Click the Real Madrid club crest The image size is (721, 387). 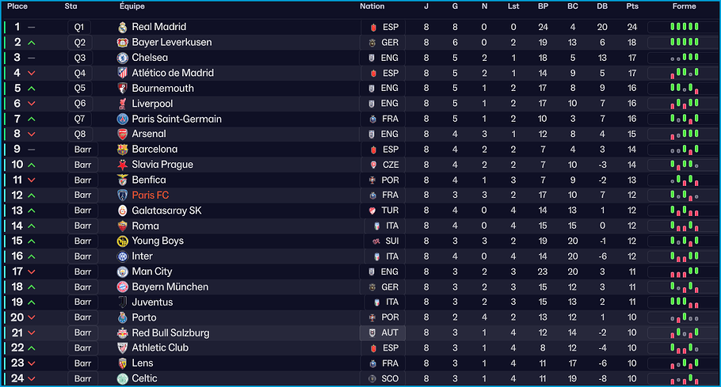123,27
